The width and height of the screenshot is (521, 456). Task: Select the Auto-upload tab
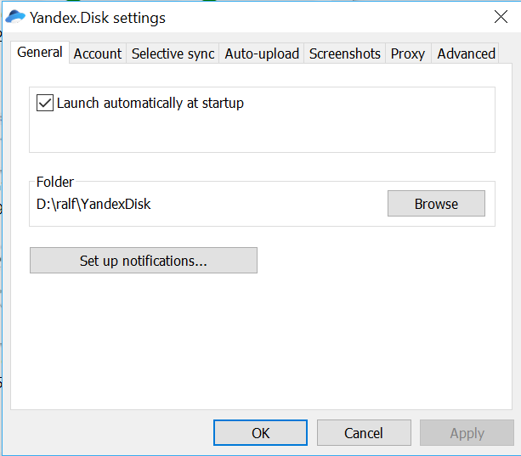point(262,53)
